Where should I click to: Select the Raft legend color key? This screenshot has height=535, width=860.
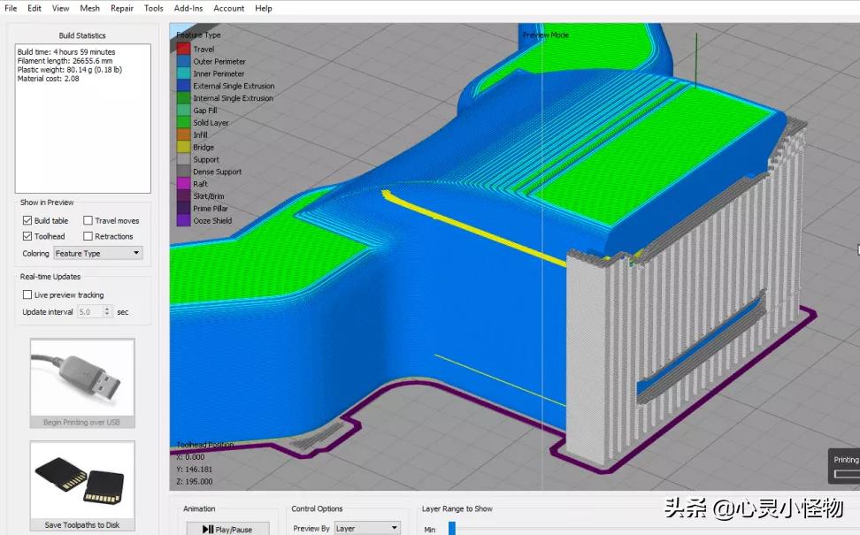(182, 183)
